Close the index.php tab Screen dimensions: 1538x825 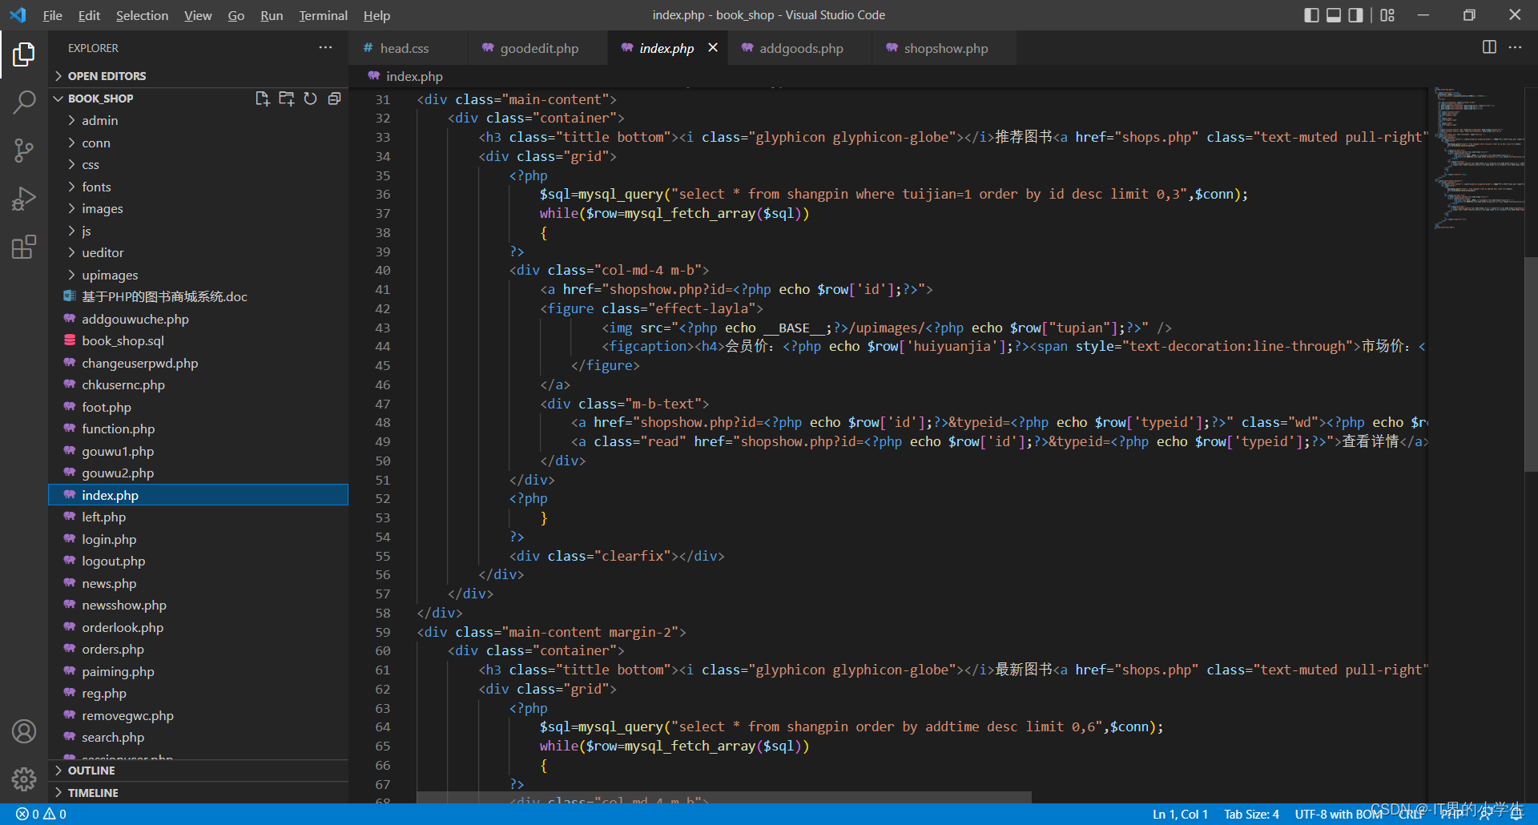pos(712,48)
